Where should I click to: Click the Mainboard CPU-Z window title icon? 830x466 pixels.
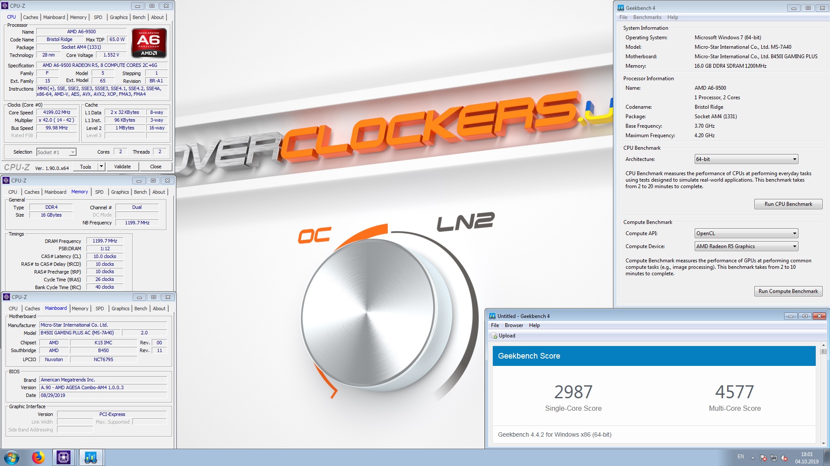[x=6, y=297]
